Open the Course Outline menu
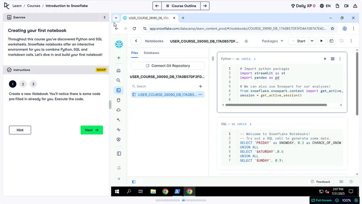The width and height of the screenshot is (362, 204). tap(181, 6)
